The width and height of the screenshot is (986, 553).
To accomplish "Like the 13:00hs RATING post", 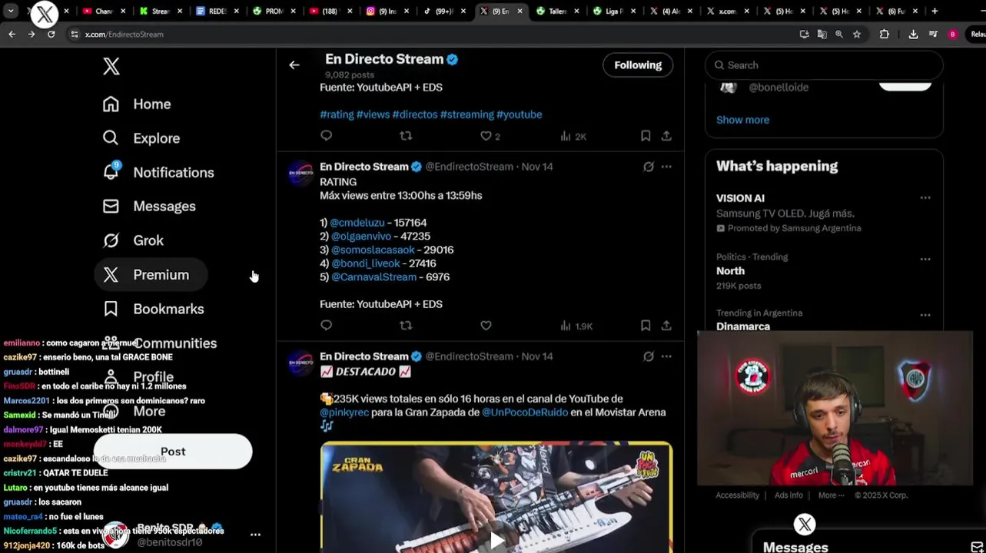I will (486, 326).
